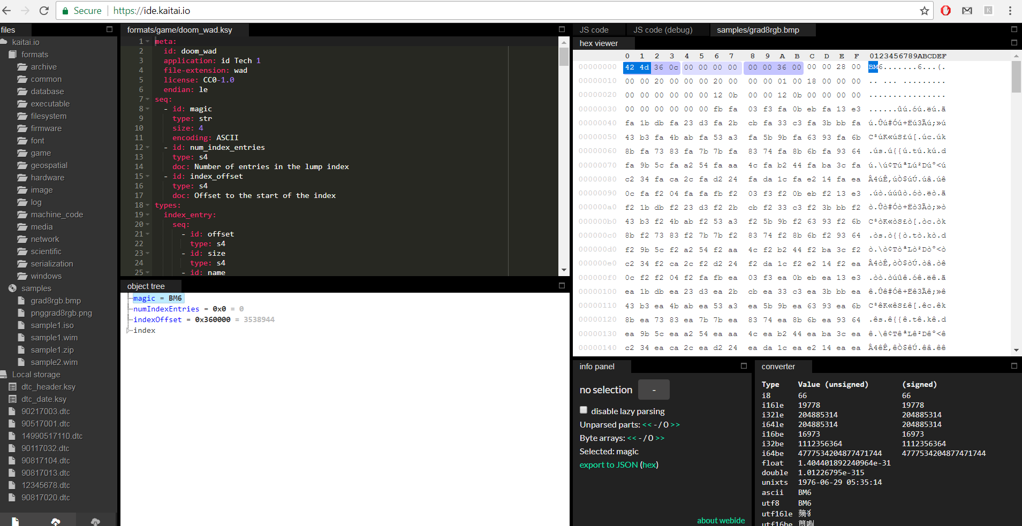Viewport: 1022px width, 526px height.
Task: Open the Gmail extension icon
Action: pyautogui.click(x=967, y=11)
